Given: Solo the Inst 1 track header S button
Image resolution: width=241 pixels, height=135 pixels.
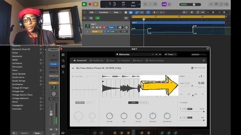Looking at the screenshot, I should click(x=100, y=27).
